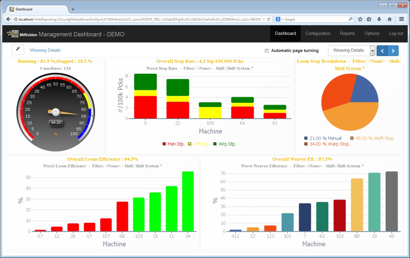Click 'Overall Stop Rate : 4.3 Stp/100.000 Pcks' heading
This screenshot has height=258, width=410.
[x=200, y=61]
